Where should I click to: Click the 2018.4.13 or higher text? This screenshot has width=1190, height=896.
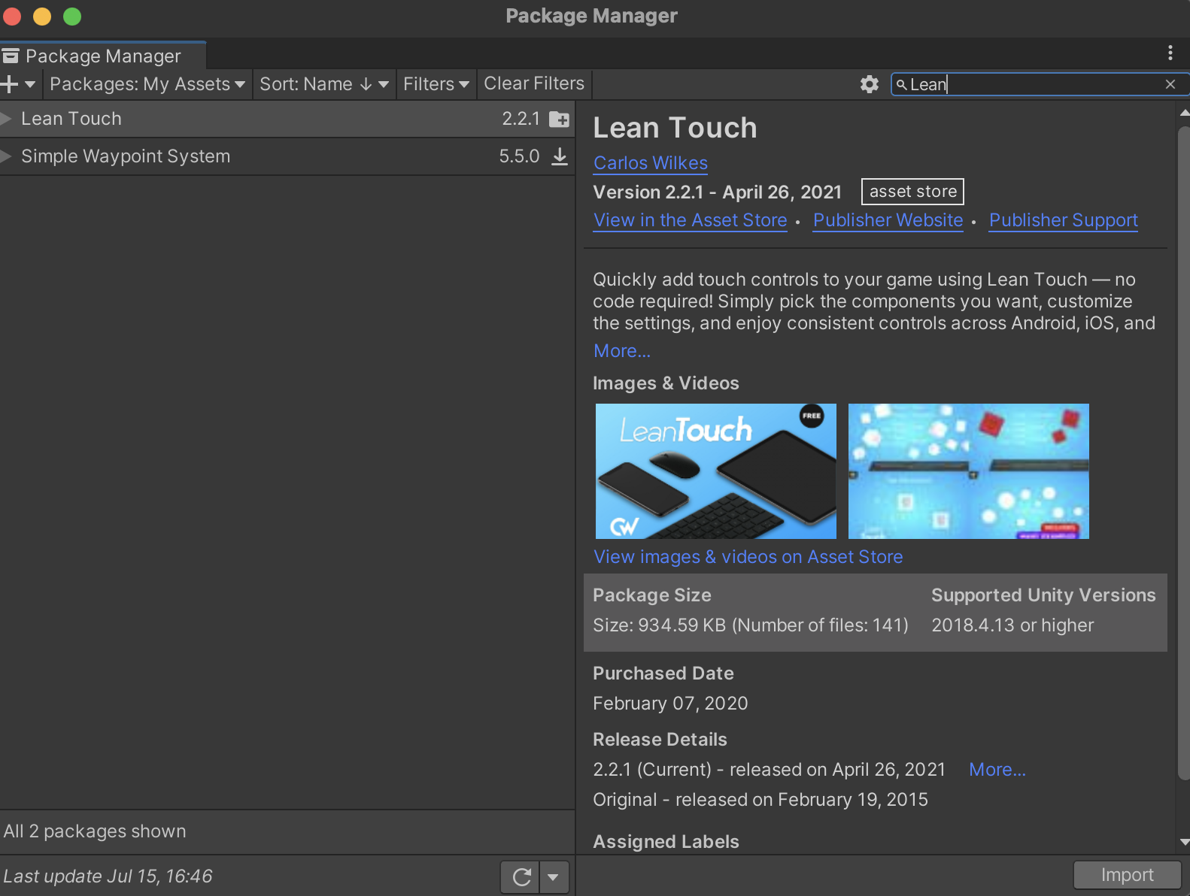pos(1012,625)
